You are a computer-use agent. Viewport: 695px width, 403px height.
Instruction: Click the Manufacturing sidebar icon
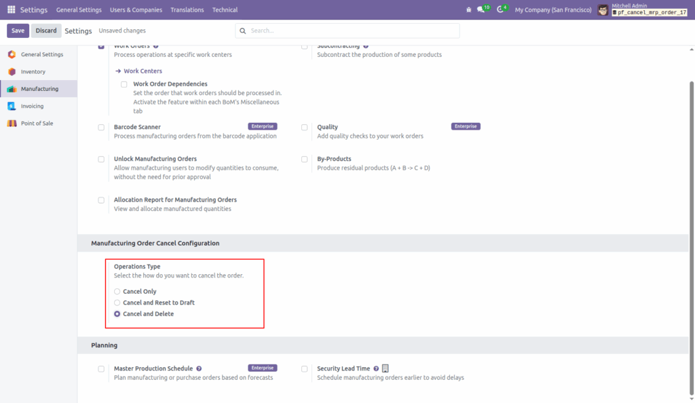tap(13, 88)
